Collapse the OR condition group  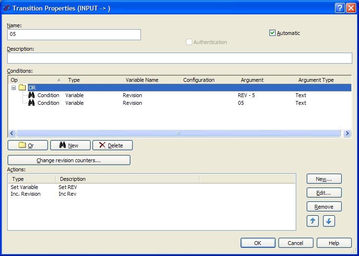click(14, 88)
